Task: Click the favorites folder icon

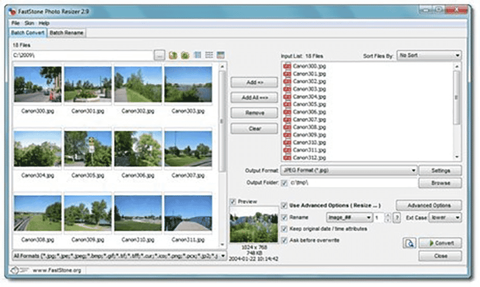Action: pyautogui.click(x=184, y=55)
